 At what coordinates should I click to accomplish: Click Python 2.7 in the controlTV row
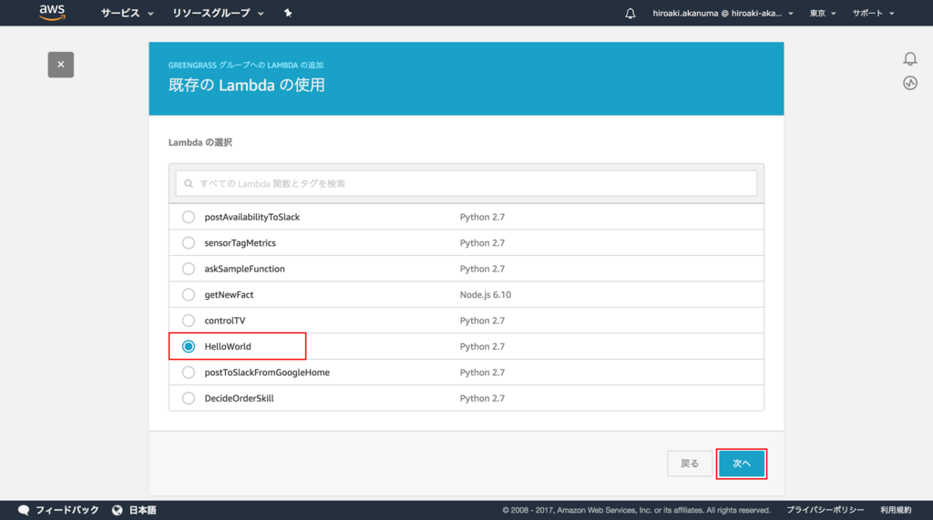pos(482,321)
